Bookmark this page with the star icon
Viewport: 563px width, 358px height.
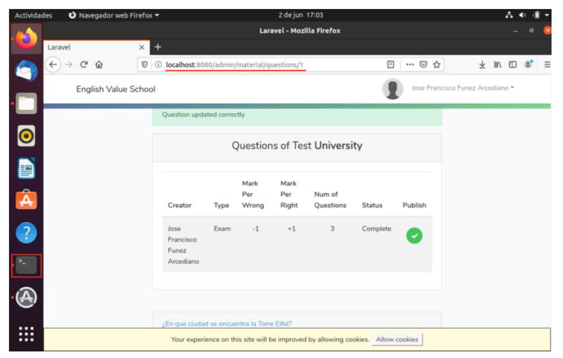(x=437, y=65)
